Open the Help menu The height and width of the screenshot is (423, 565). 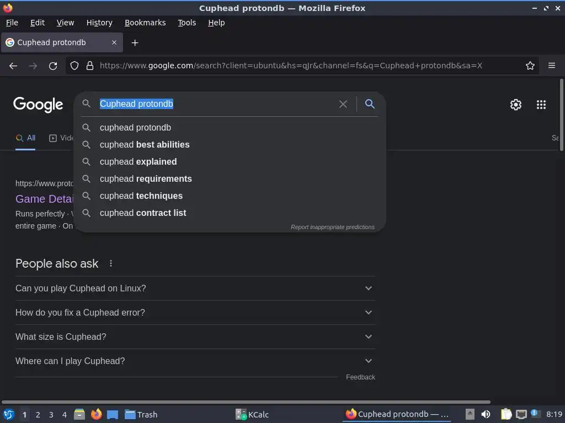(216, 23)
